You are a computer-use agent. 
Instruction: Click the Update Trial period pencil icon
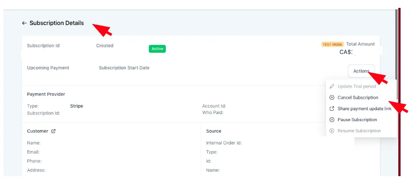[x=332, y=87]
